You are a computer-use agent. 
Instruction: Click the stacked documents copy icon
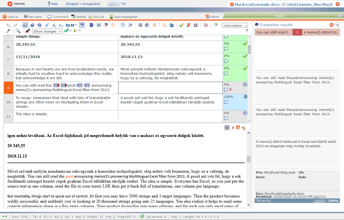[x=147, y=25]
